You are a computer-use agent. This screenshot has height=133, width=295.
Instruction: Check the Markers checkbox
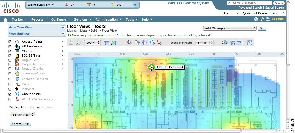click(x=10, y=89)
